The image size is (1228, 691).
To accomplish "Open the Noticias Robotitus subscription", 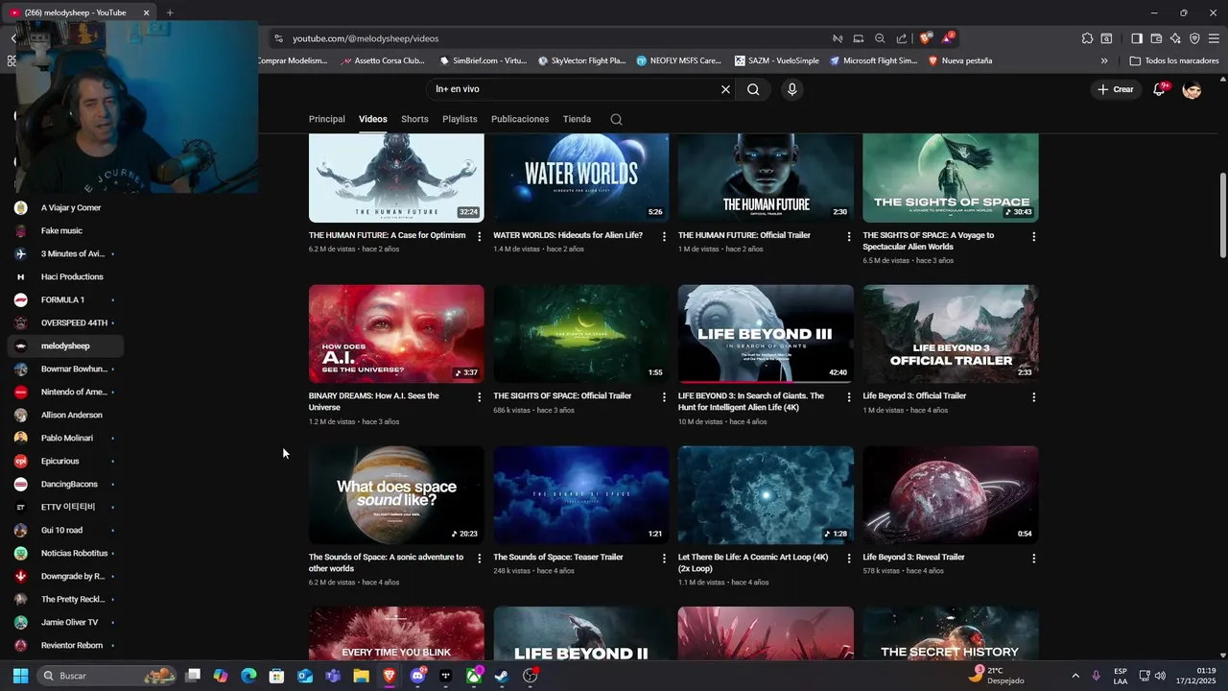I will tap(65, 553).
